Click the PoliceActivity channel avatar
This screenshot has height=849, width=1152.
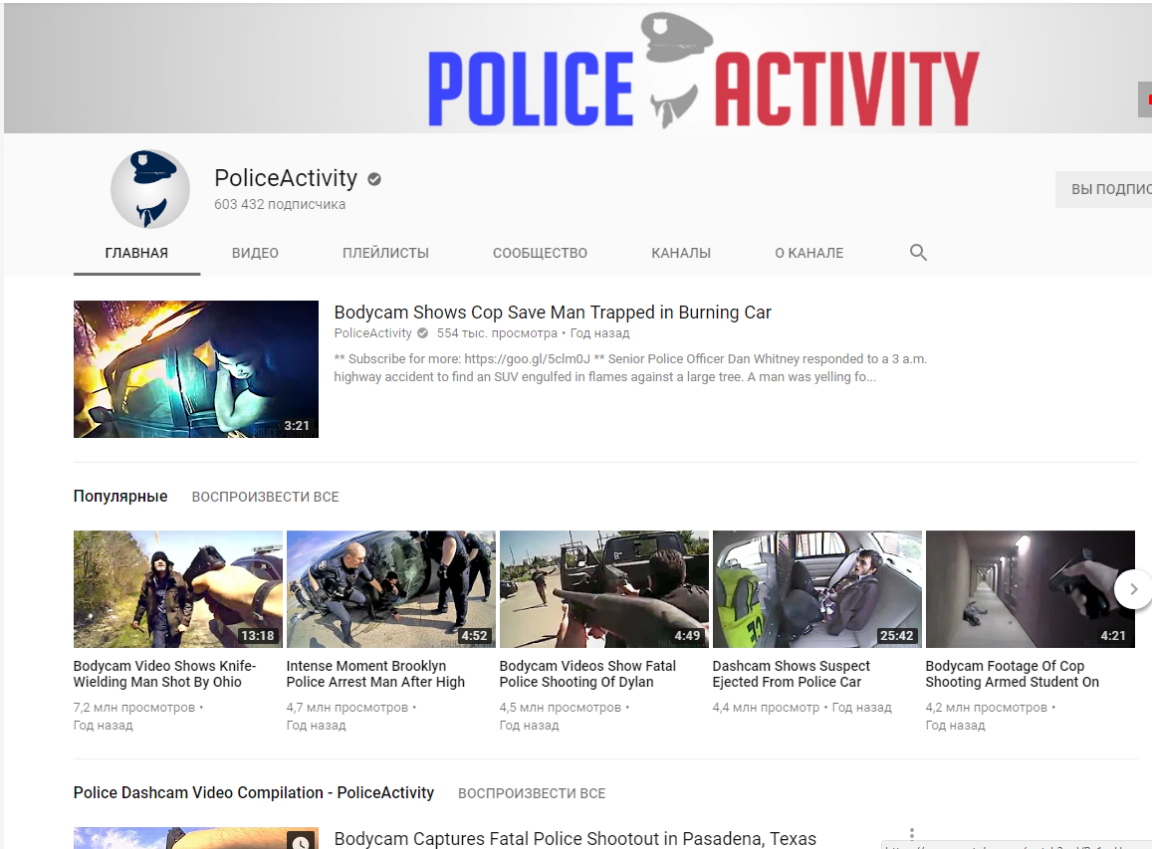150,189
